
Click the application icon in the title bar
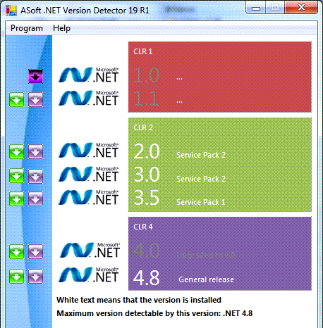tap(11, 10)
